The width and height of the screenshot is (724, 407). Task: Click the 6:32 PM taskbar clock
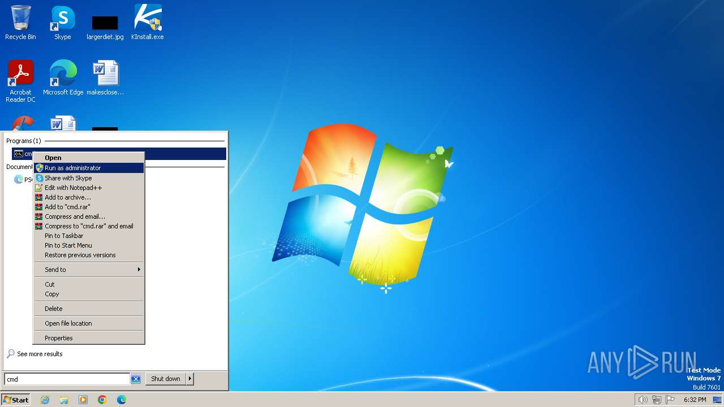[695, 400]
